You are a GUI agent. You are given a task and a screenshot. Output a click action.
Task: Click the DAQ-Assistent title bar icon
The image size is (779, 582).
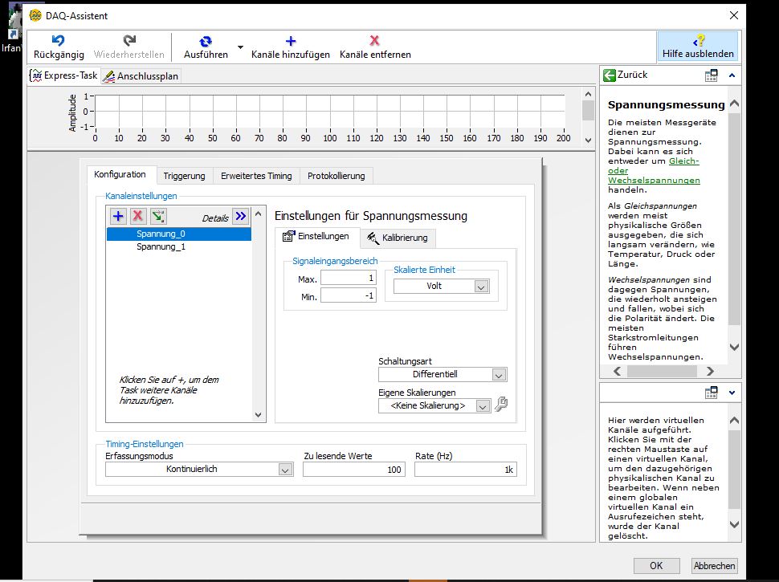coord(35,15)
